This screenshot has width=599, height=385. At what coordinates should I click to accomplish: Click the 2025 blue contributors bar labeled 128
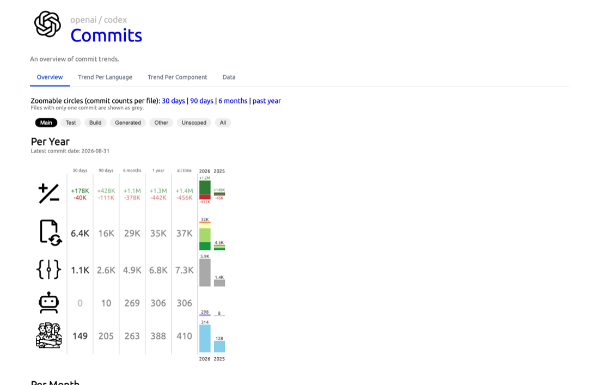[219, 346]
